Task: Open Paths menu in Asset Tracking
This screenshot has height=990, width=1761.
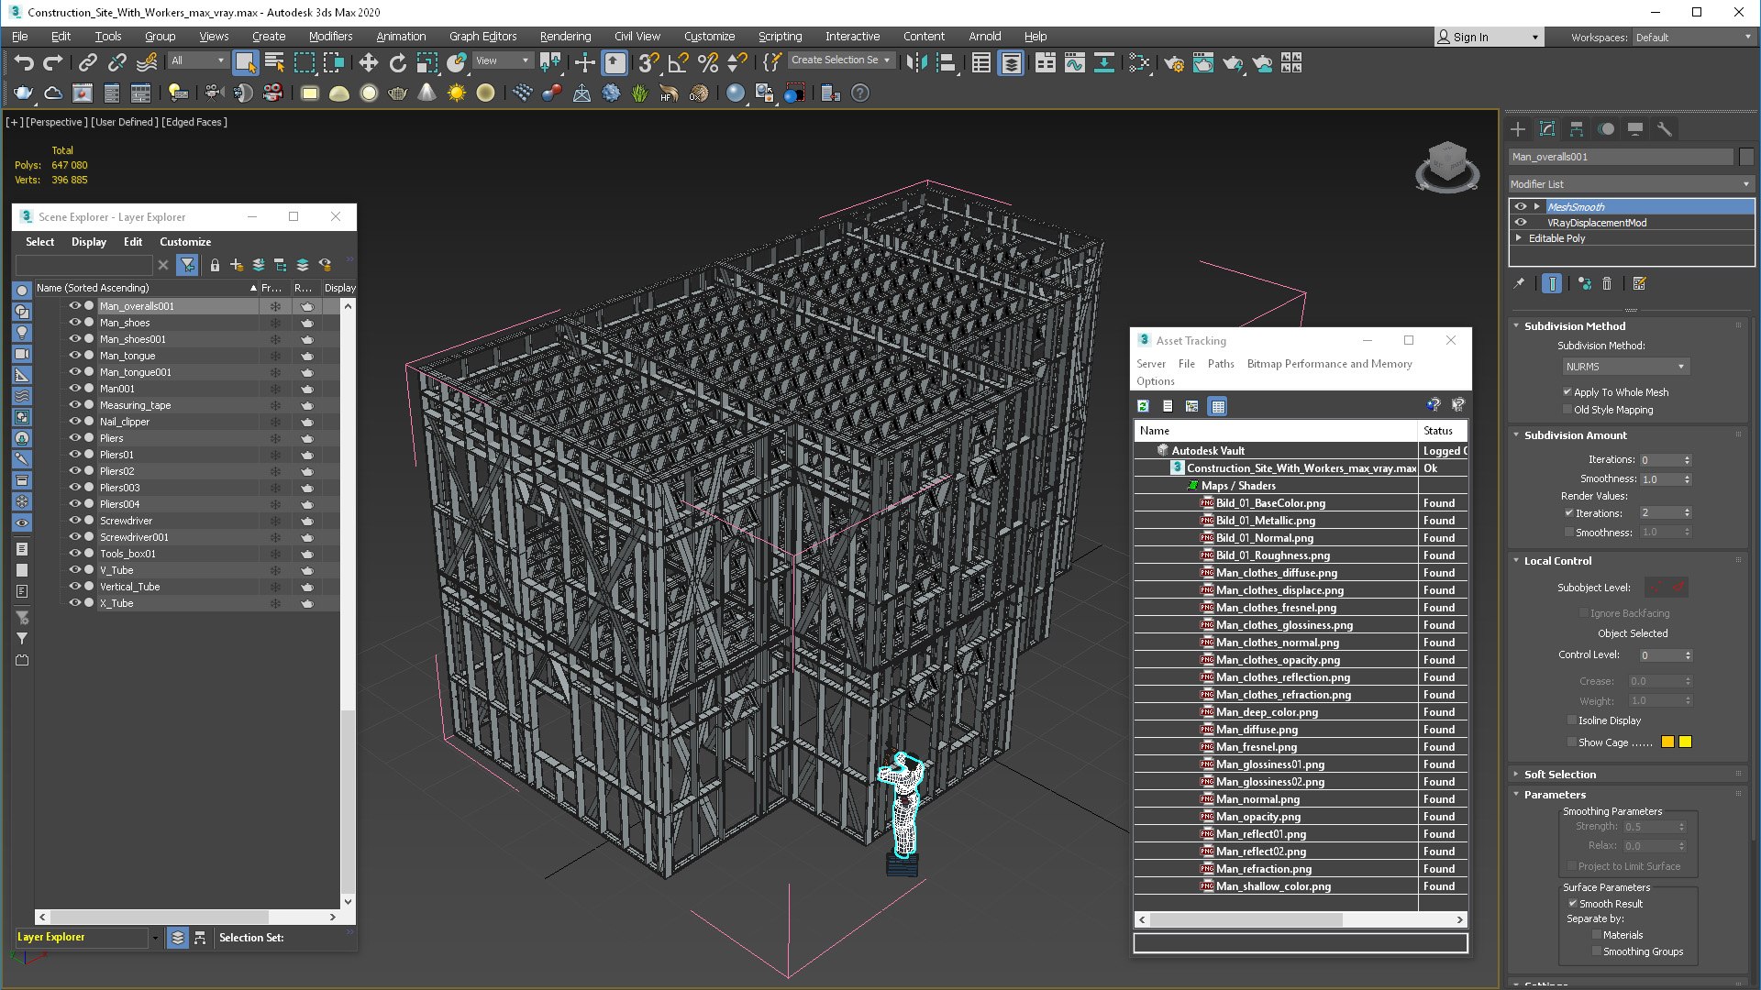Action: [x=1221, y=364]
